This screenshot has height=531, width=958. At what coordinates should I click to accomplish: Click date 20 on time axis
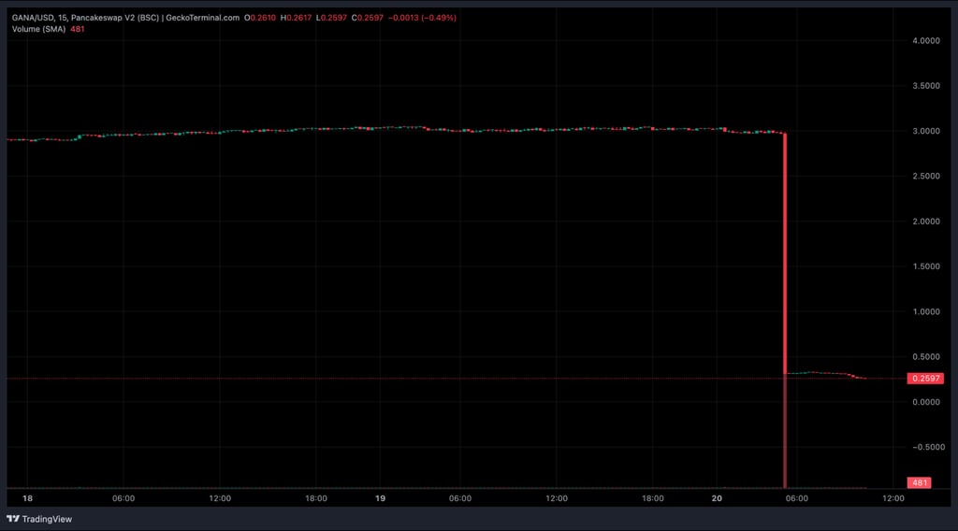pyautogui.click(x=717, y=498)
